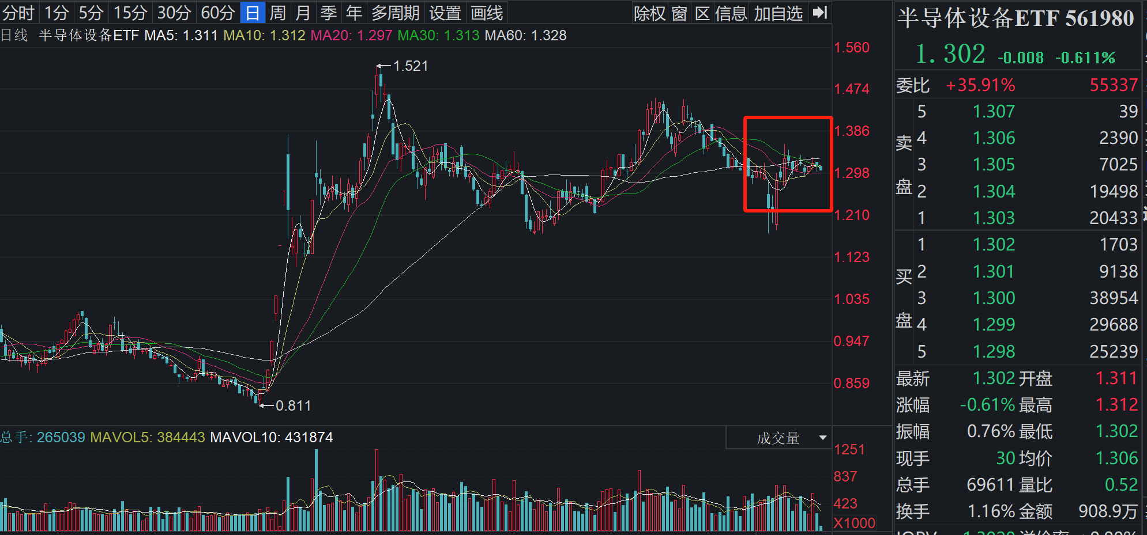
Task: Select buy level 2 price 1.301
Action: coord(994,271)
